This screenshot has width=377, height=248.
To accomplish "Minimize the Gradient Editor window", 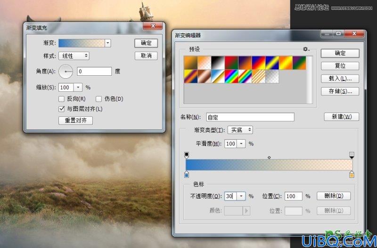I will point(327,34).
